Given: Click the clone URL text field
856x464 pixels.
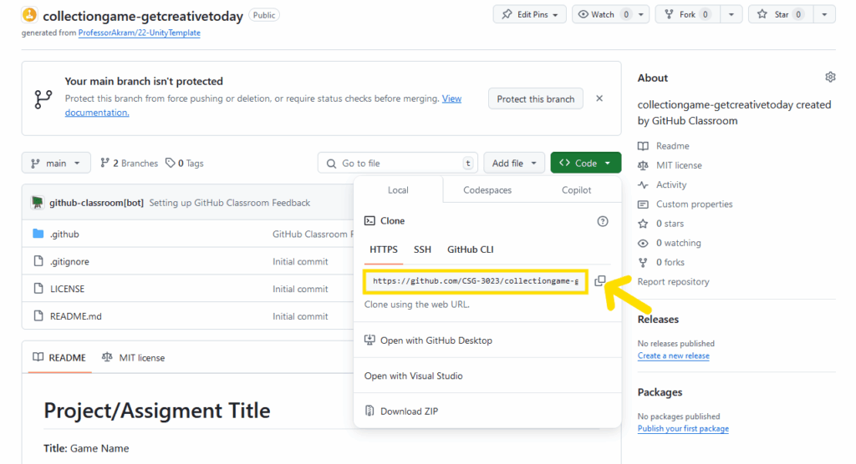Looking at the screenshot, I should coord(476,281).
